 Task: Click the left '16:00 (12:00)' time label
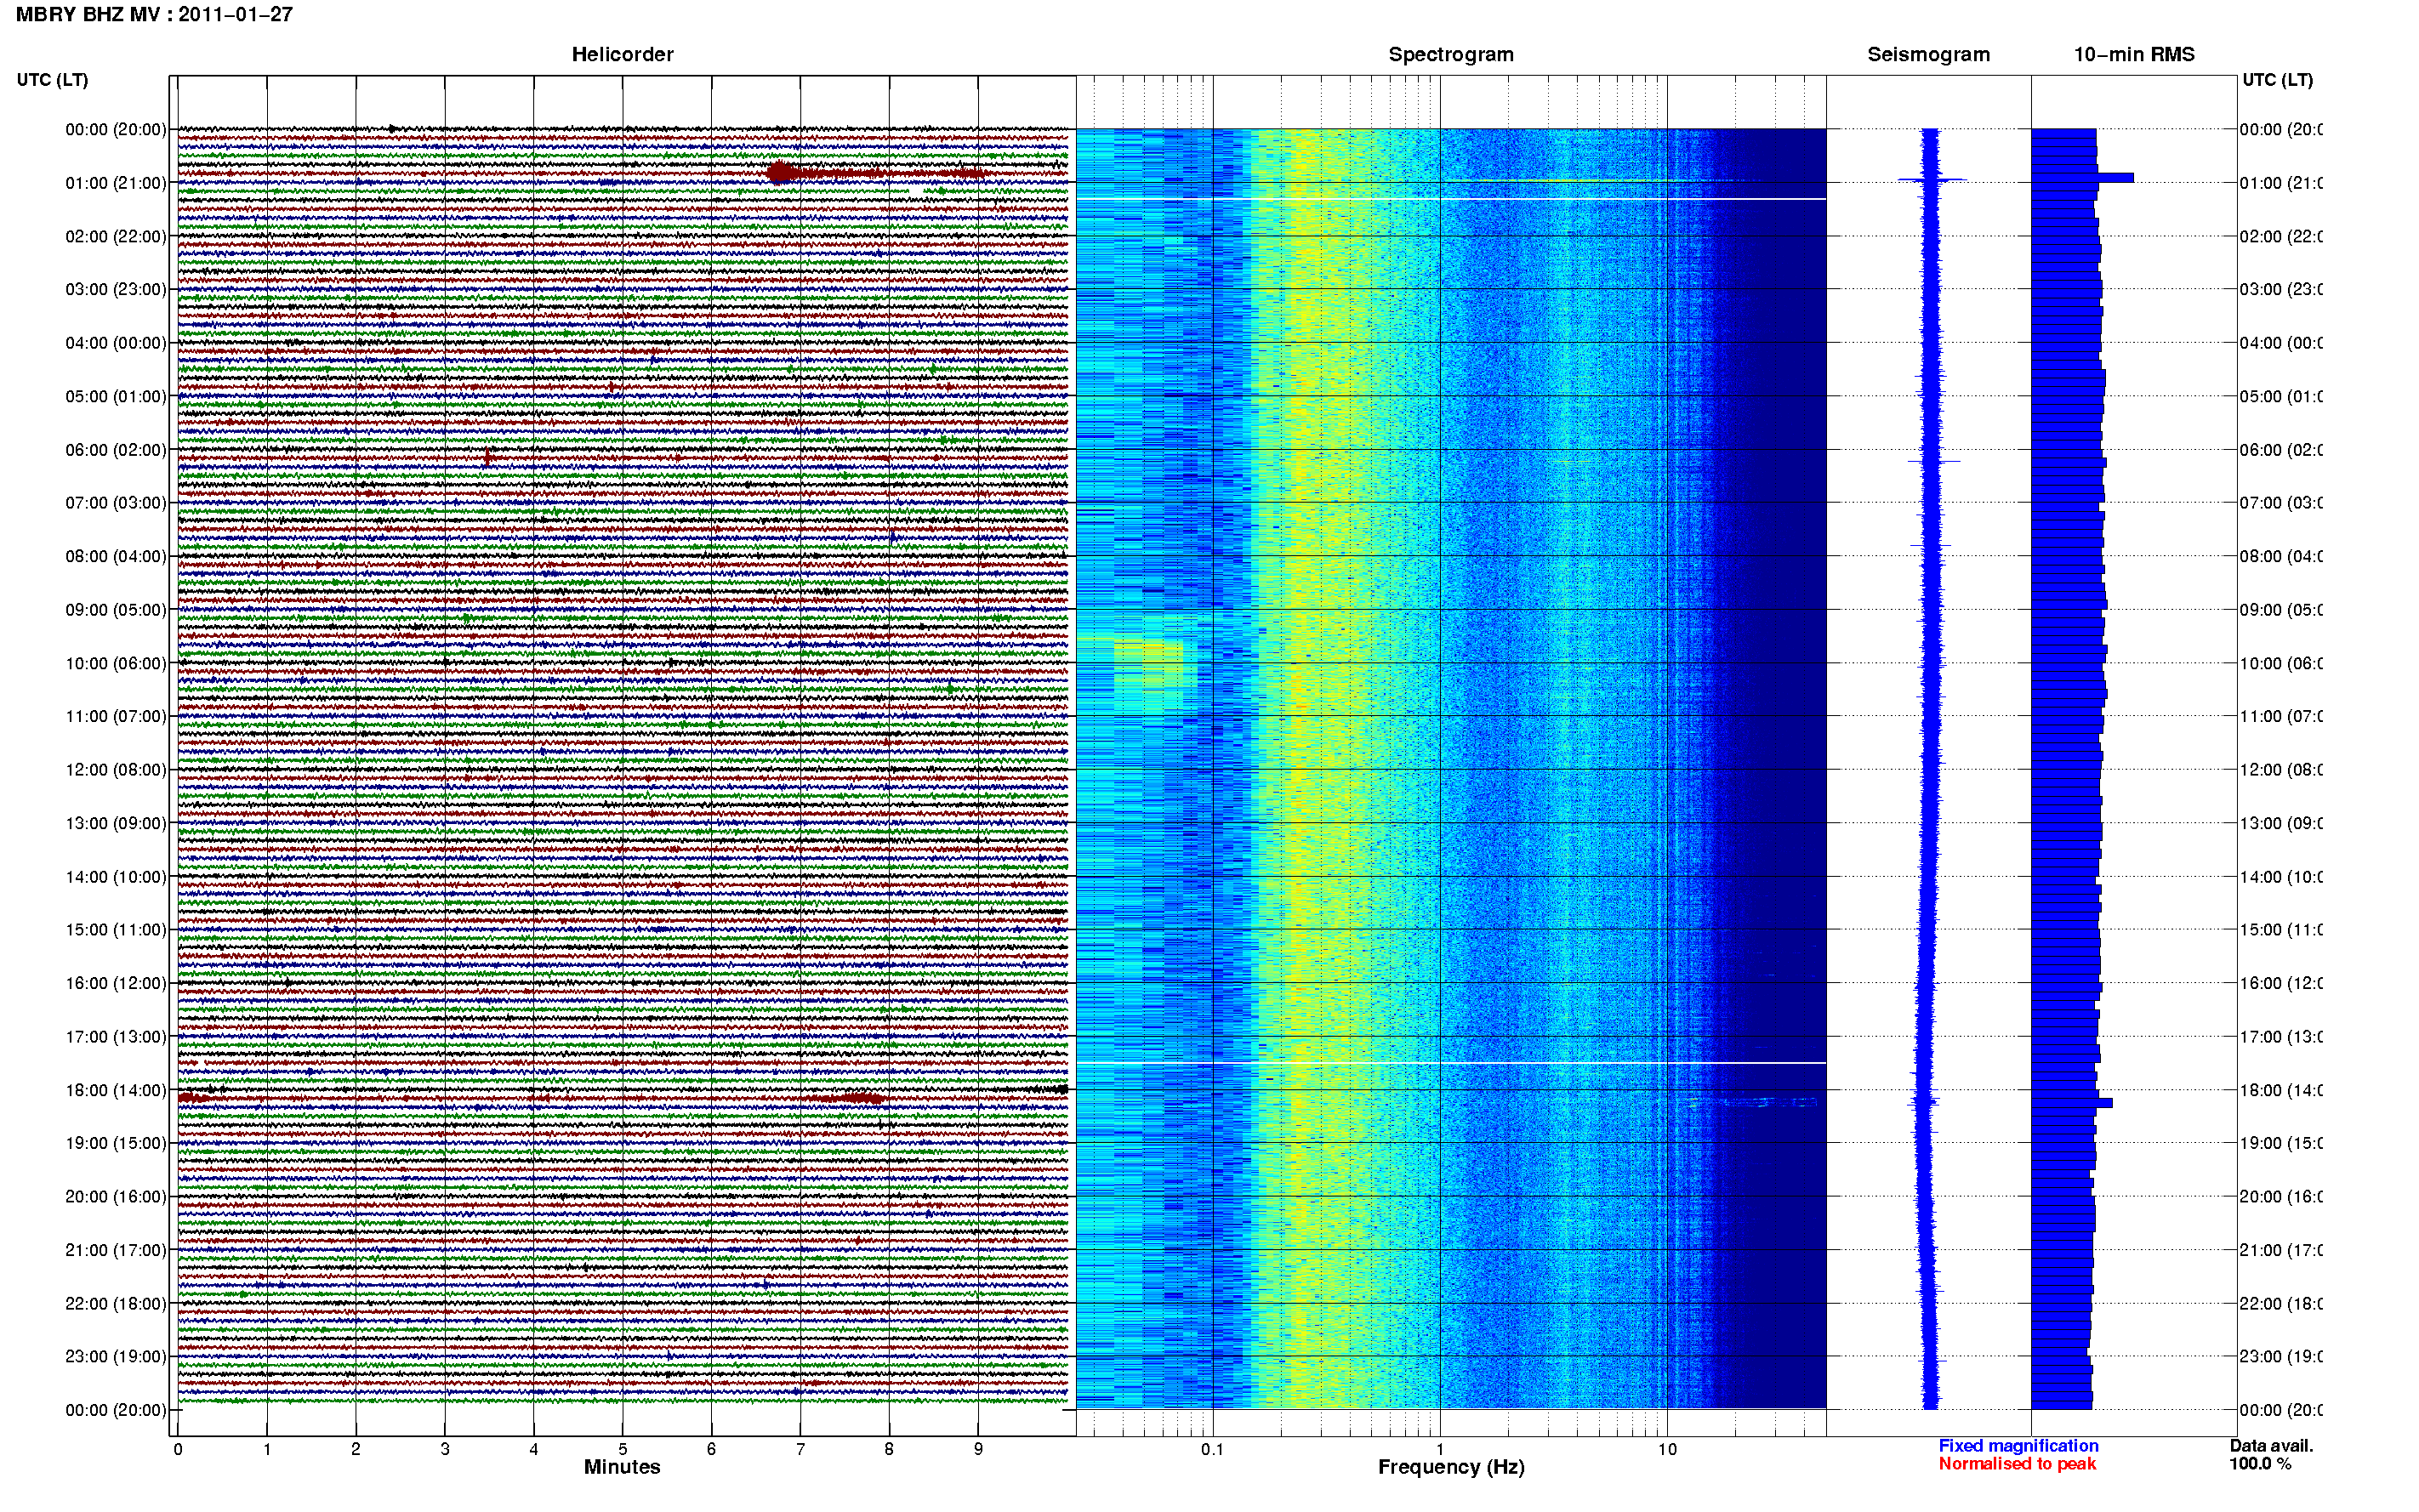(116, 983)
